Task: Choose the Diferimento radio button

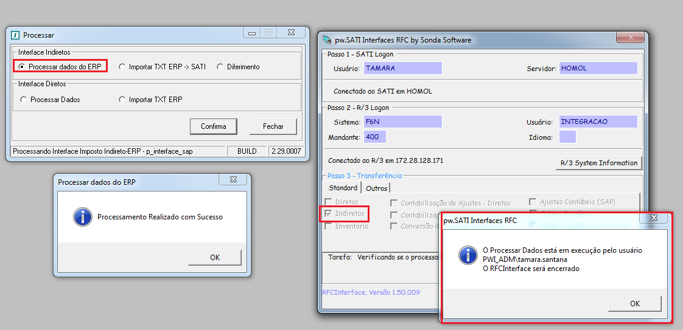Action: point(238,67)
